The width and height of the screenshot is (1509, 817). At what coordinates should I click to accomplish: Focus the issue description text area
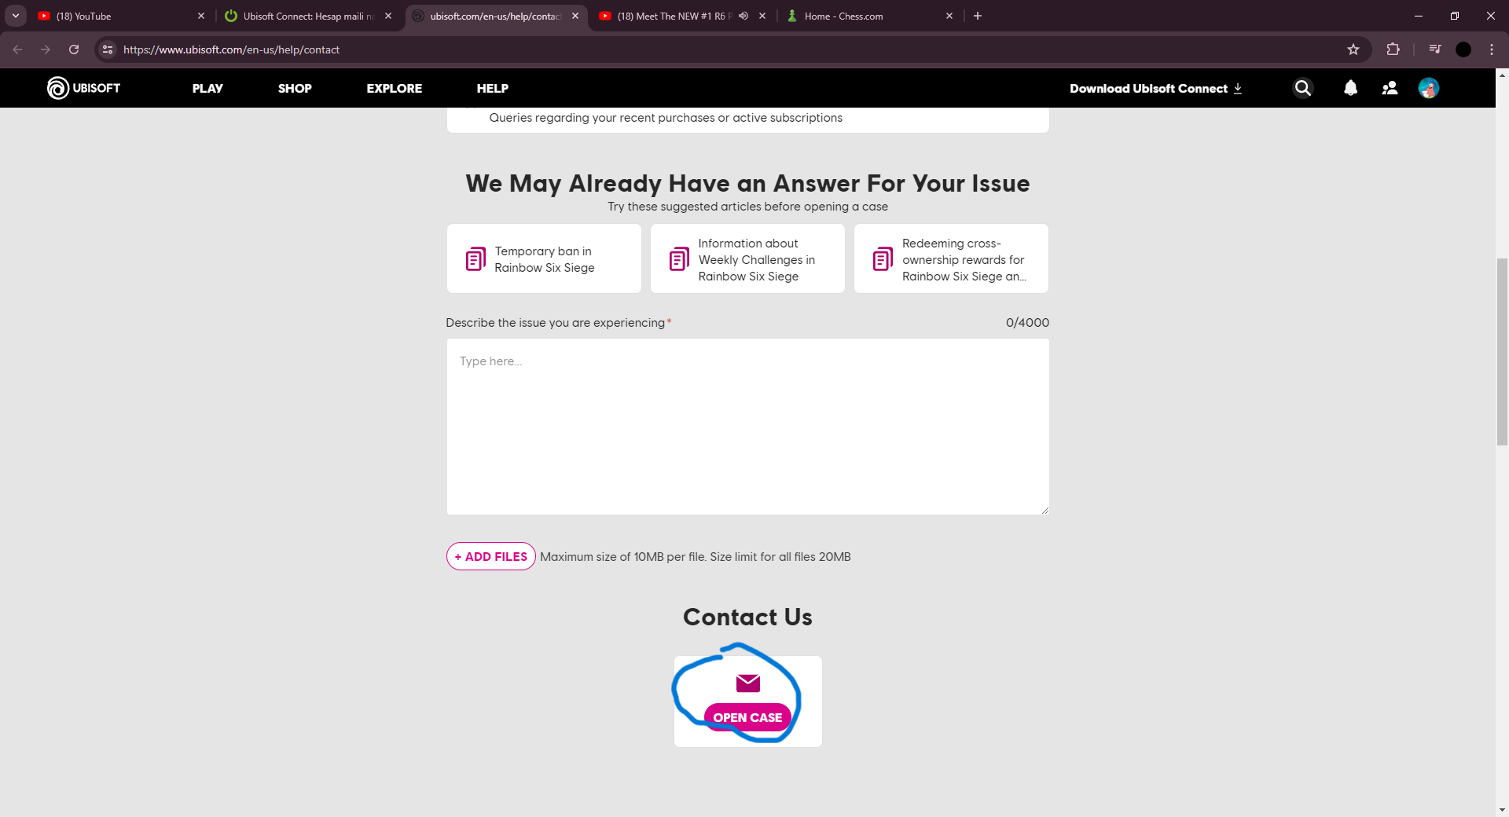pyautogui.click(x=747, y=427)
